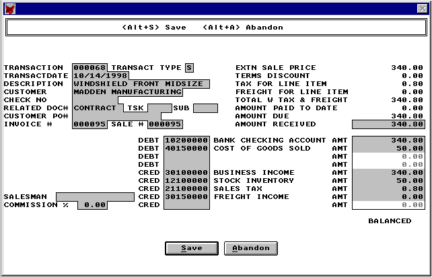432x277 pixels.
Task: Click the BUSINESS INCOME label
Action: [x=254, y=173]
